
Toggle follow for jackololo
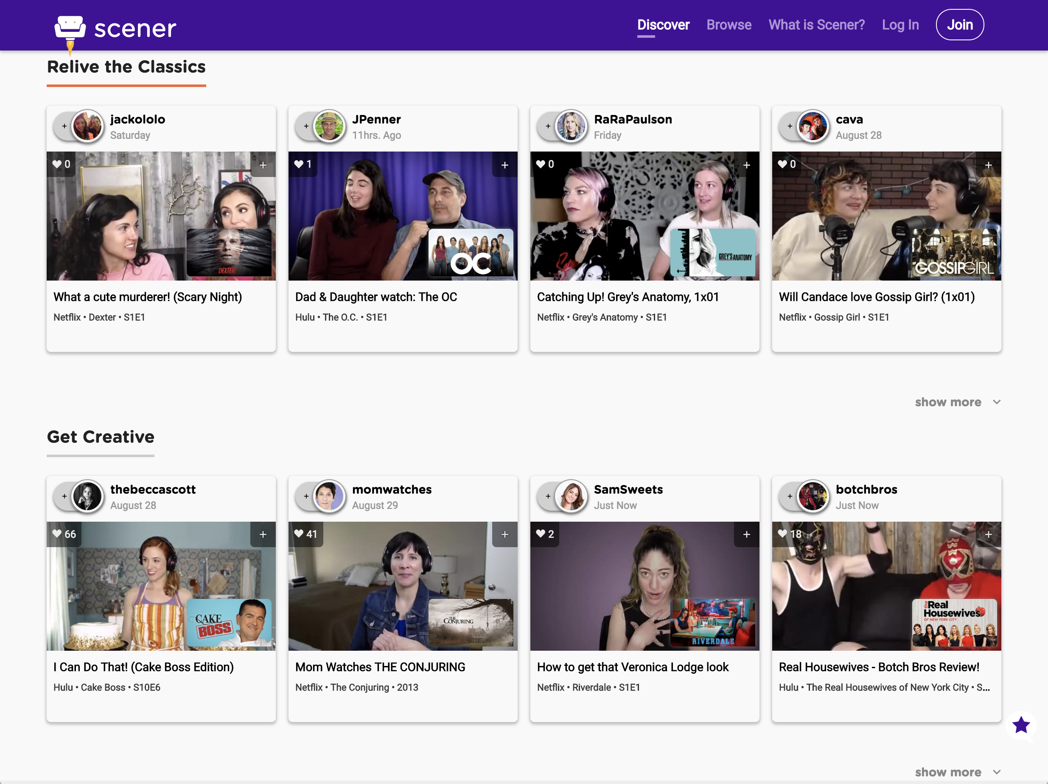64,126
